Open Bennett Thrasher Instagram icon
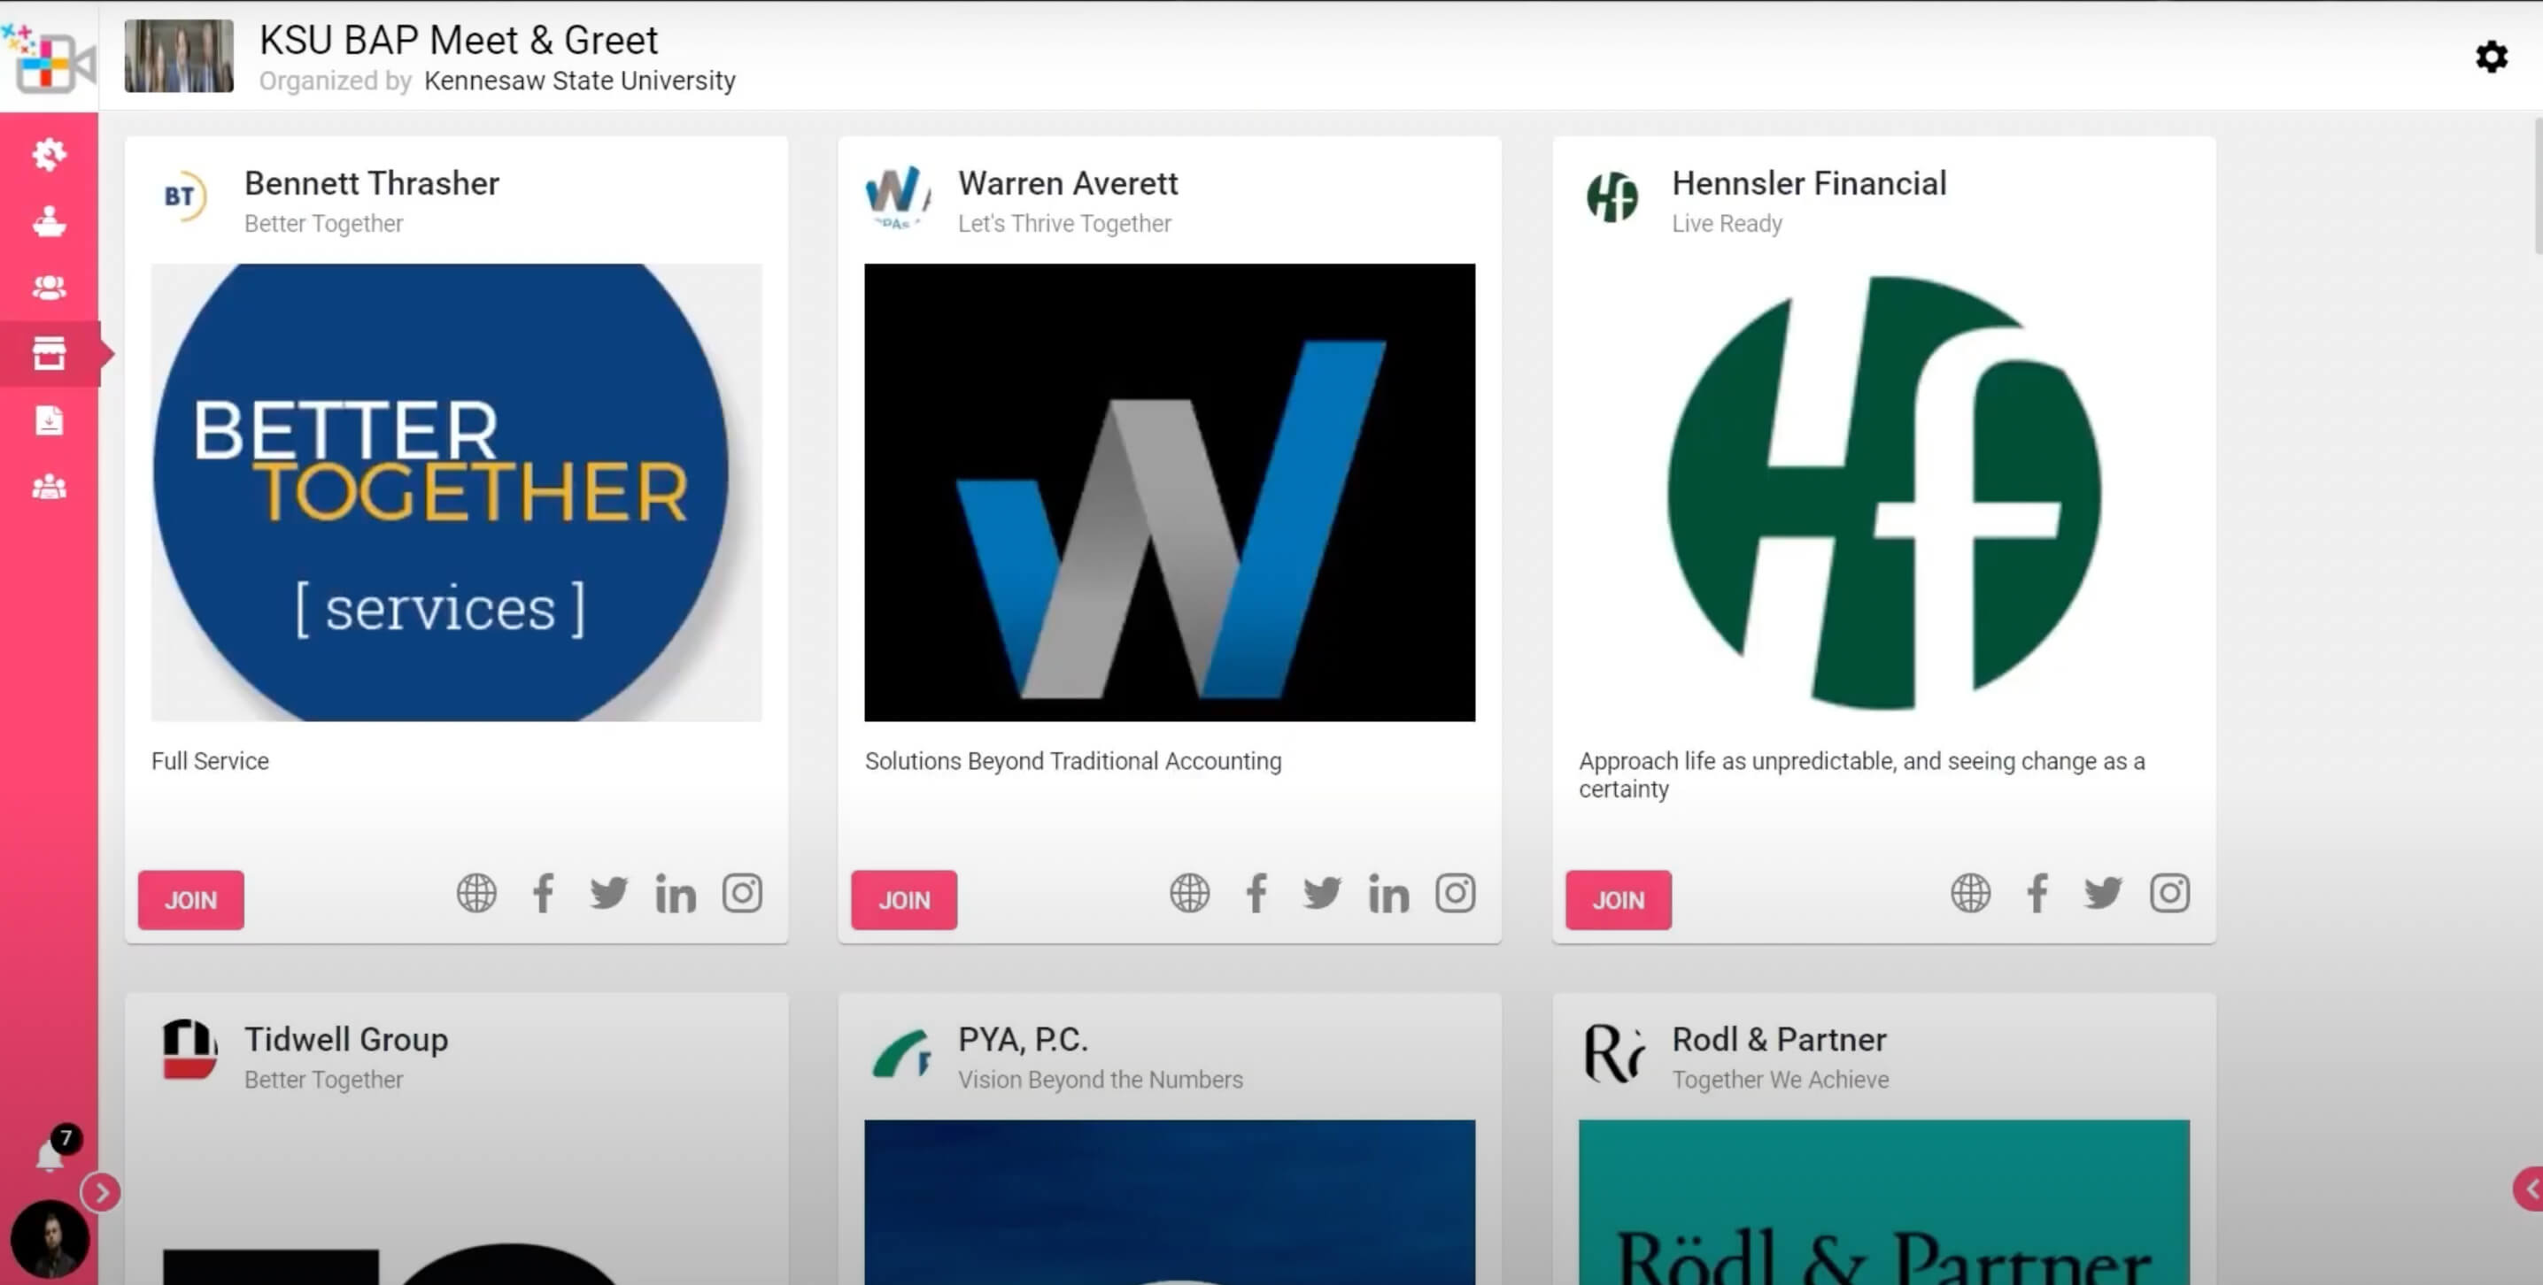Image resolution: width=2543 pixels, height=1285 pixels. [x=742, y=893]
